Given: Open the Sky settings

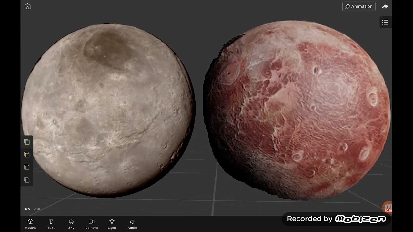Looking at the screenshot, I should point(71,224).
